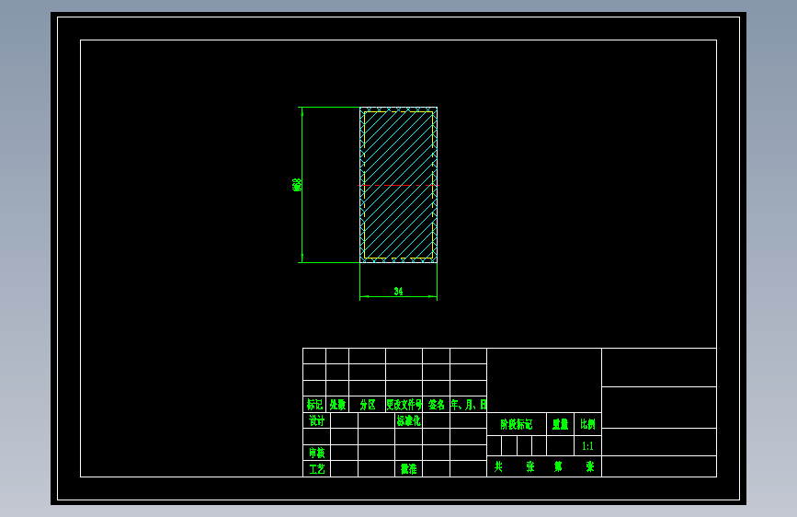Click the '设计' title block label
This screenshot has height=517, width=797.
pyautogui.click(x=316, y=420)
